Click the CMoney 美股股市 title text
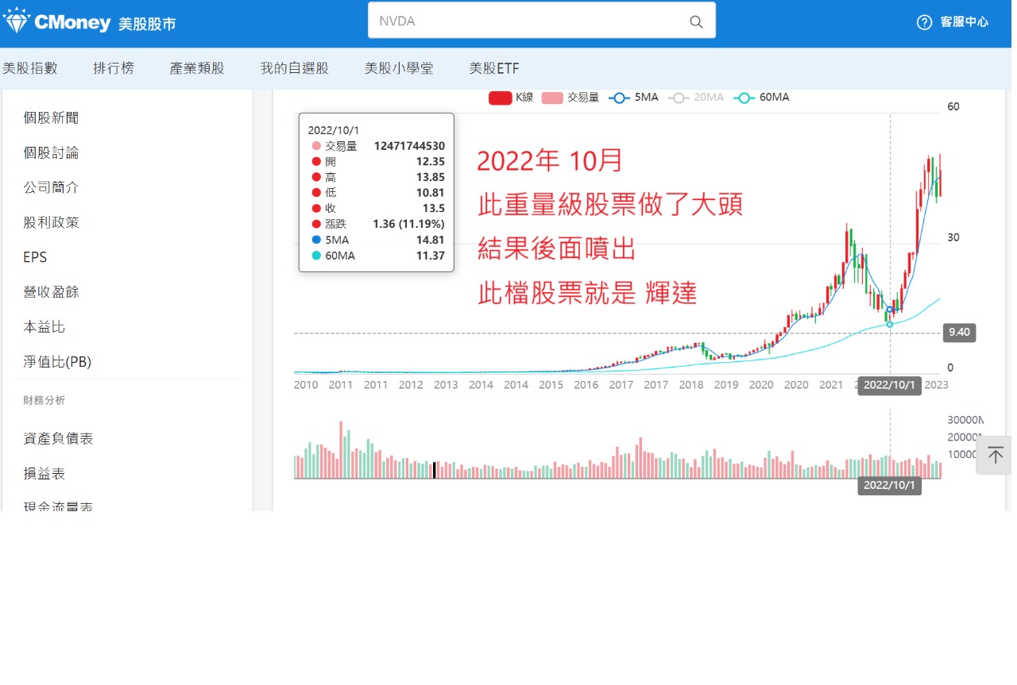Viewport: 1017px width, 685px height. [x=105, y=23]
